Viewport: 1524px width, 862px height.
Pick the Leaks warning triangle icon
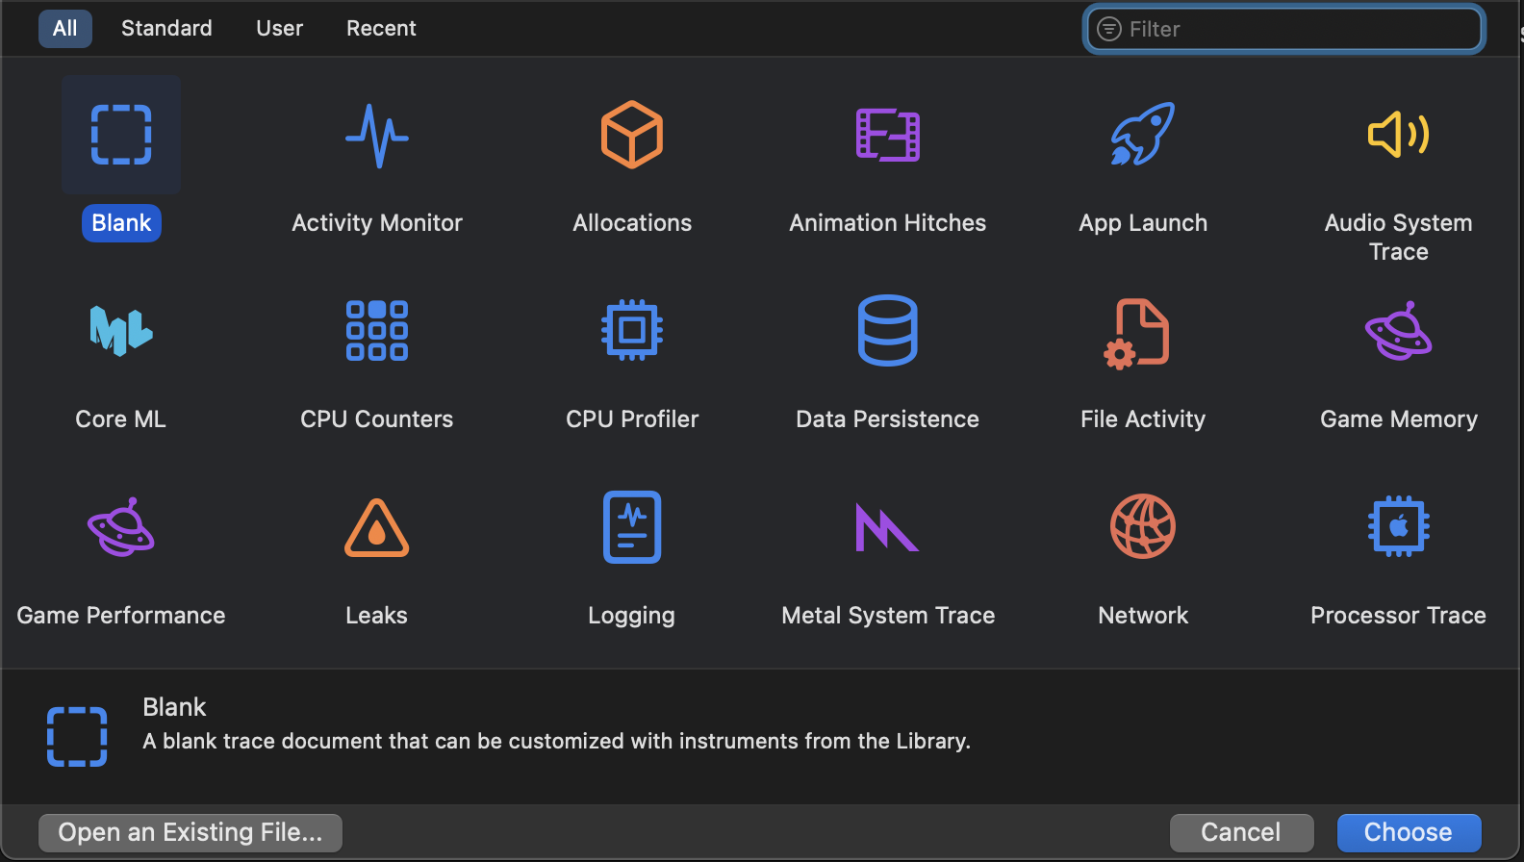coord(377,528)
